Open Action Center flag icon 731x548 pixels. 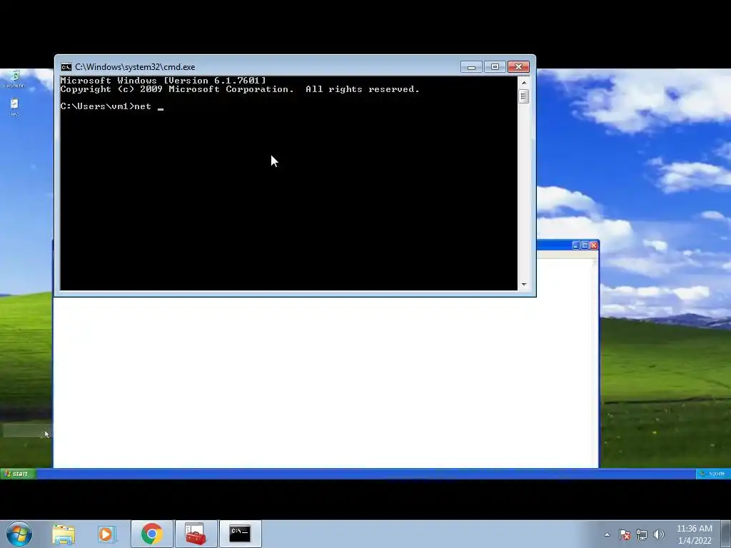[625, 535]
